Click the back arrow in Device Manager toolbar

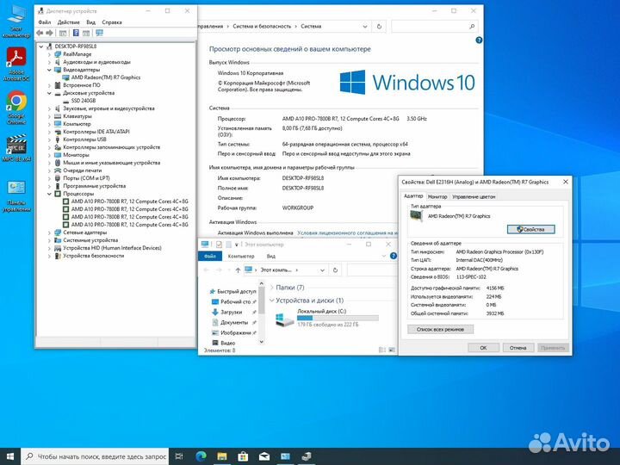40,33
